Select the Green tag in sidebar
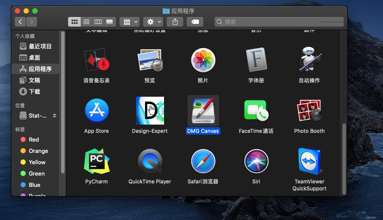 (35, 173)
